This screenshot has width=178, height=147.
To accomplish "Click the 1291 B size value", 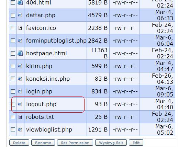I will (x=98, y=129).
